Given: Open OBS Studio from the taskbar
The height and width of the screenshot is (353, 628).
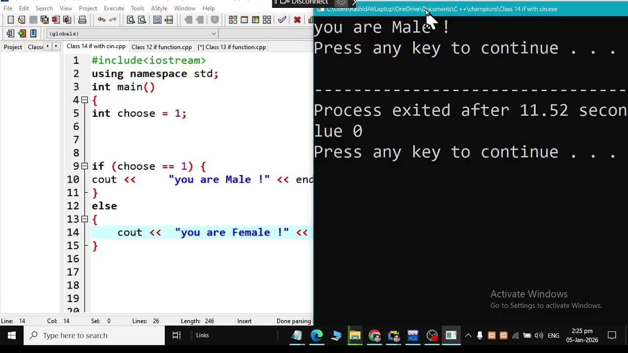Looking at the screenshot, I should (432, 335).
